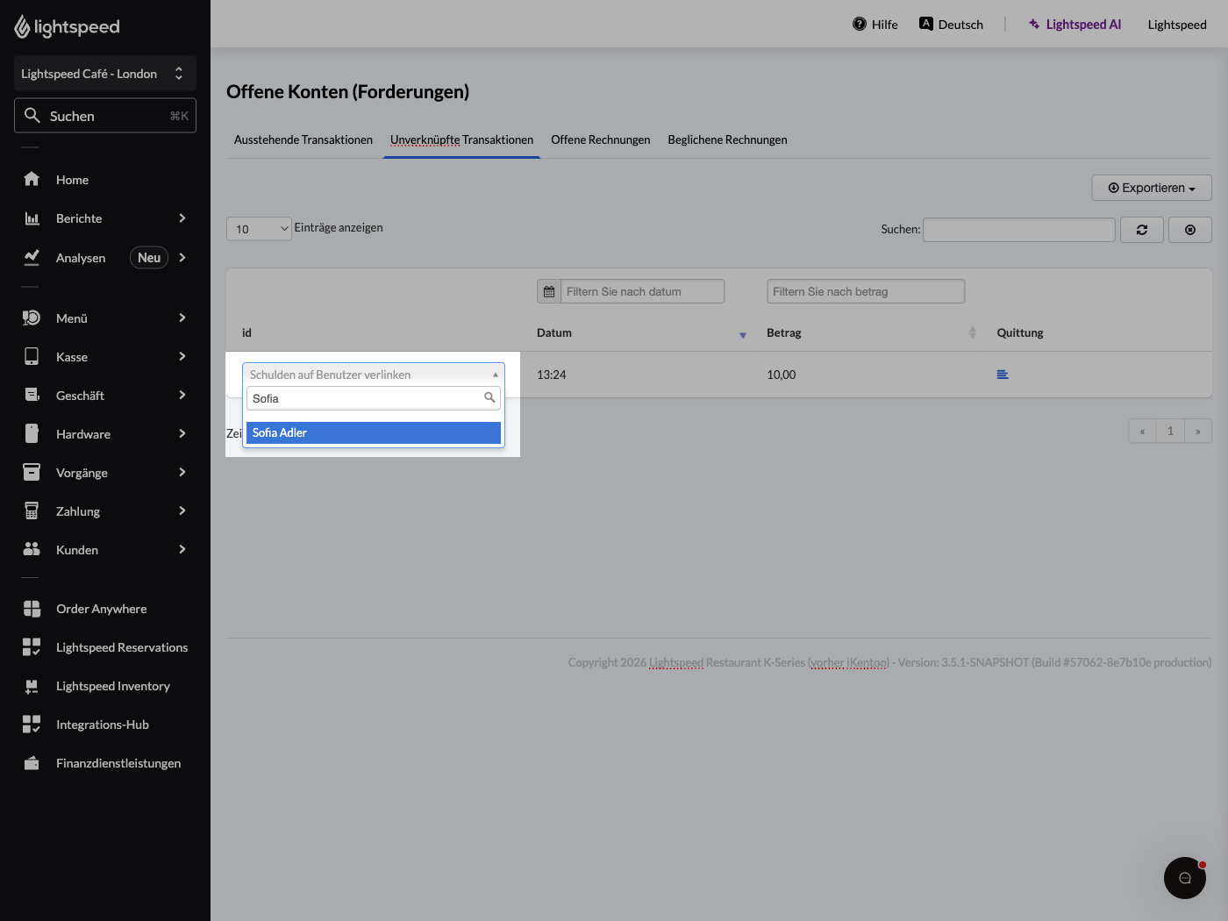Viewport: 1228px width, 921px height.
Task: Open the entries-per-page dropdown showing 10
Action: (x=259, y=229)
